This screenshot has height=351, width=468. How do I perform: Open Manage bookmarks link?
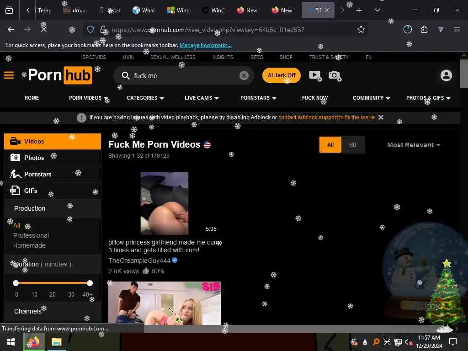tap(205, 45)
